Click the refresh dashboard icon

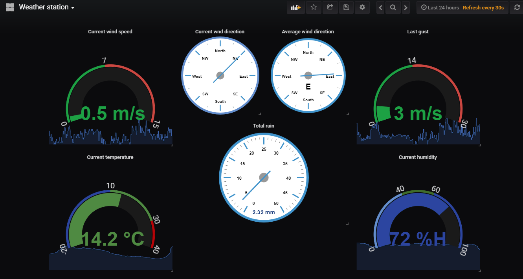click(517, 7)
